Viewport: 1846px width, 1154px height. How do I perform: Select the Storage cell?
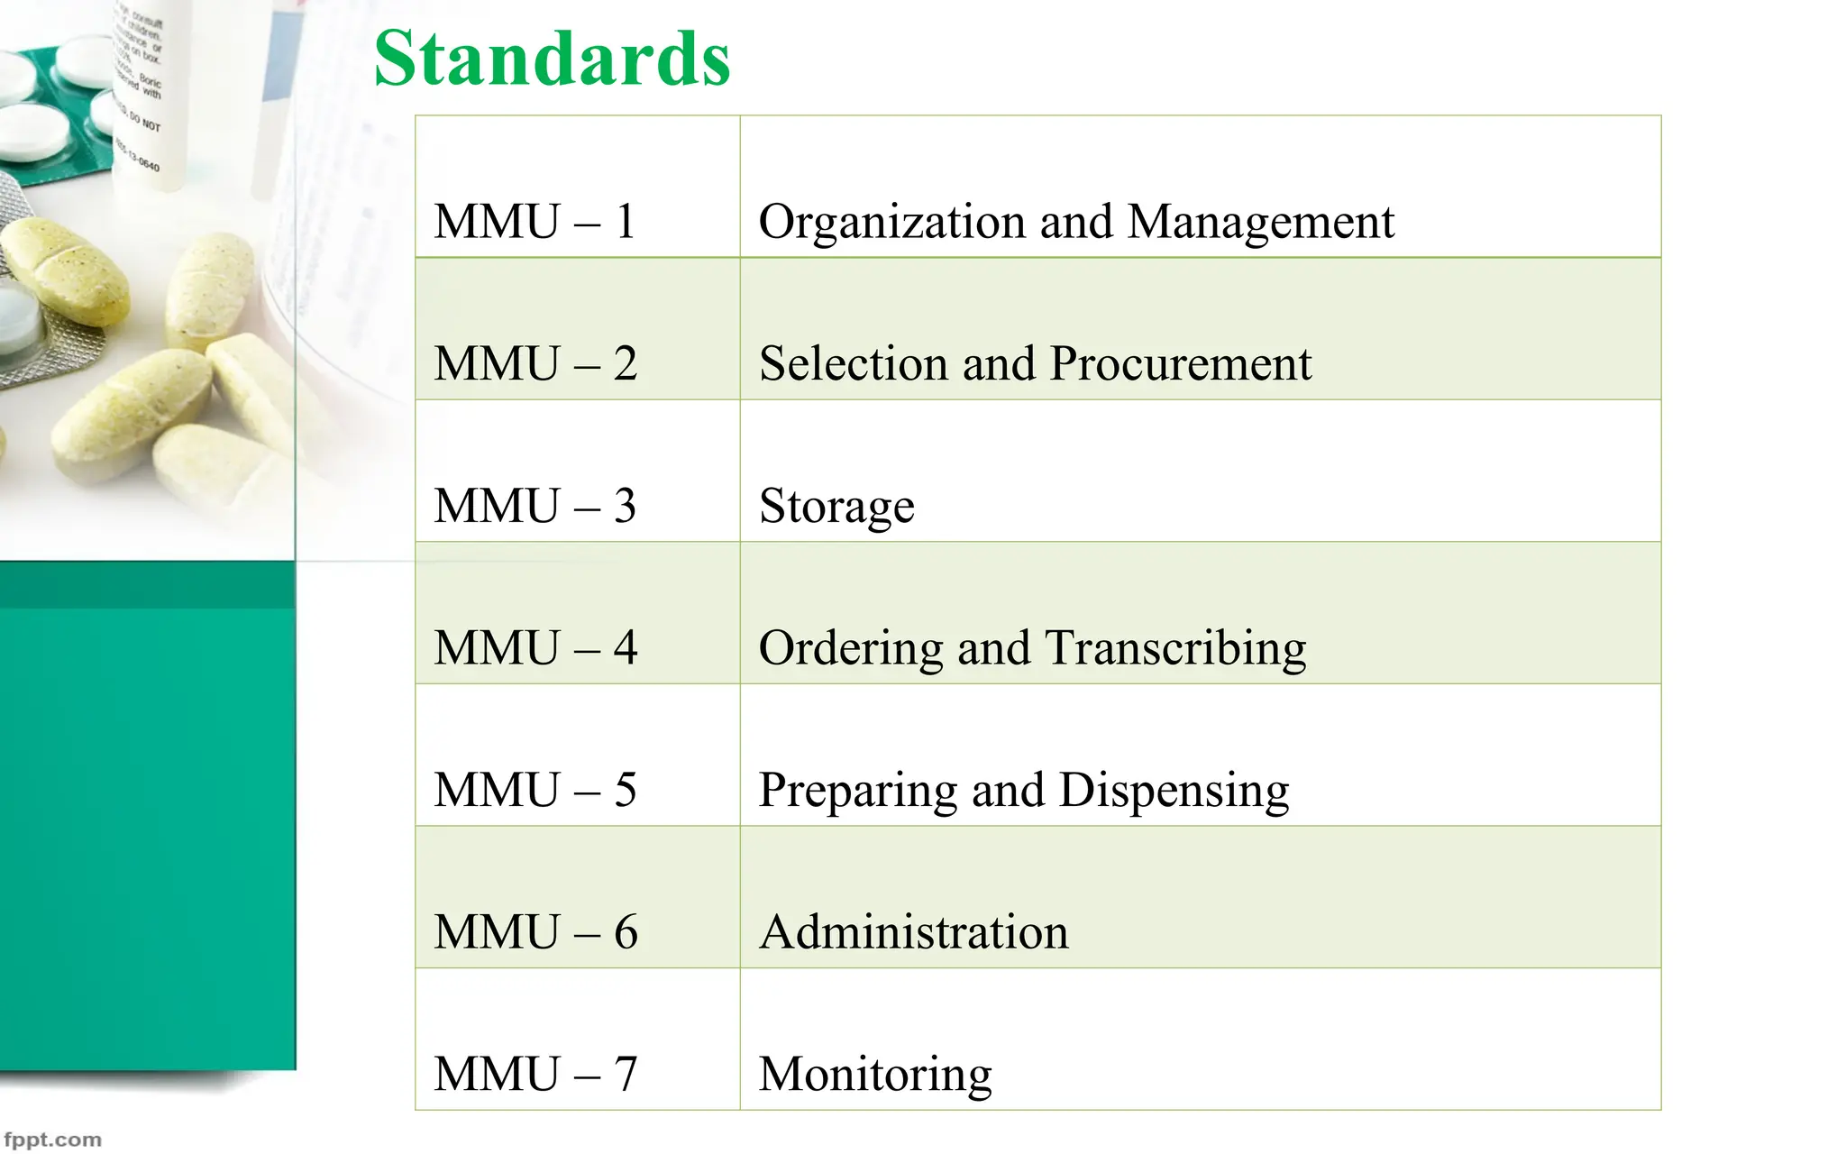coord(1201,471)
